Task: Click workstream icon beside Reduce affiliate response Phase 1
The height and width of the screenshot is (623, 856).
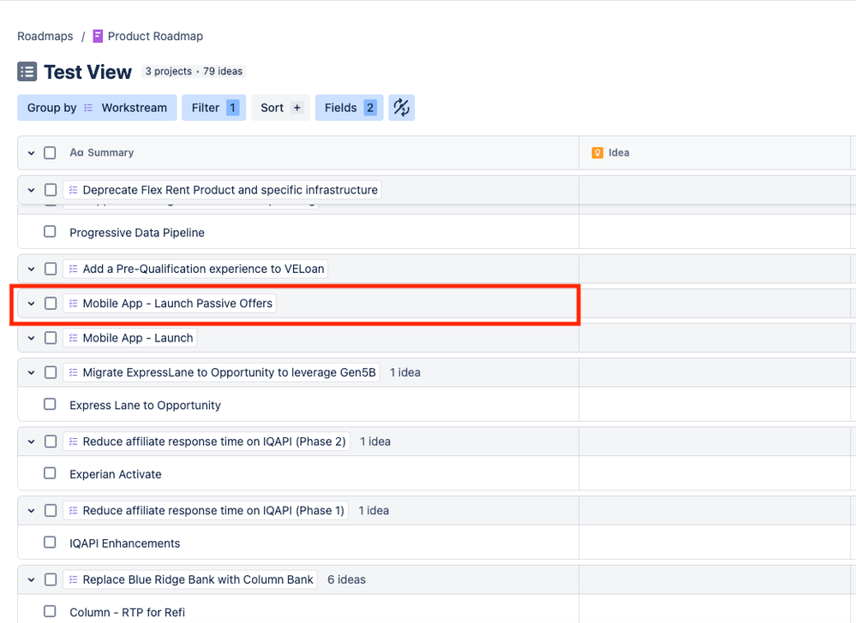Action: click(x=74, y=511)
